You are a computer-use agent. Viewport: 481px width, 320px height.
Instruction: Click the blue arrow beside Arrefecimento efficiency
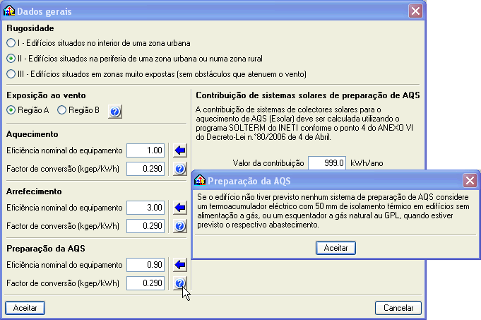(179, 208)
